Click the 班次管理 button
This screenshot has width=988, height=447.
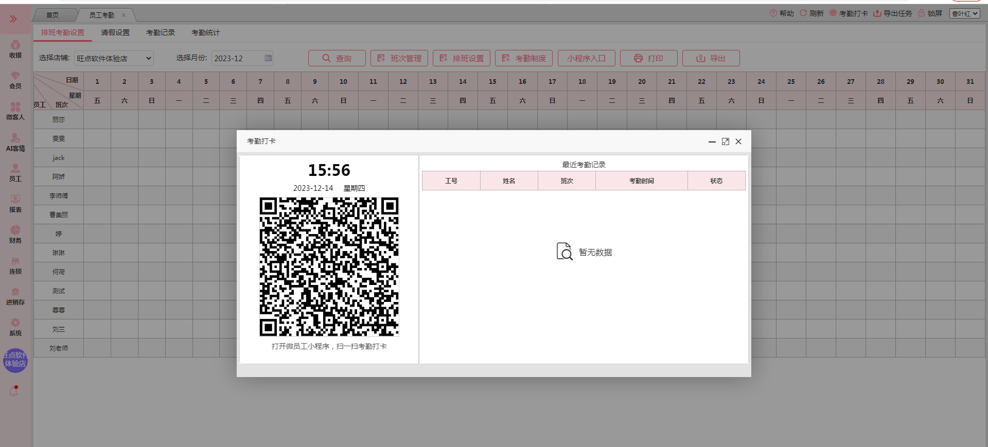pos(399,58)
